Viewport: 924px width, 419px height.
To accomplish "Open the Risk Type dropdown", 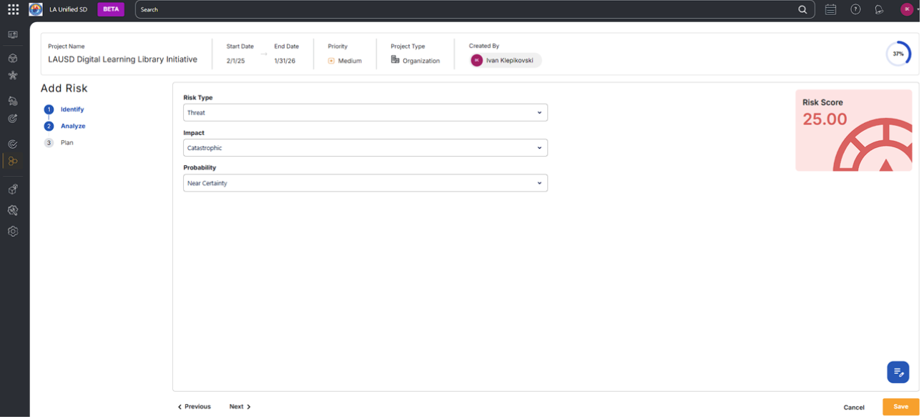I will [x=365, y=112].
